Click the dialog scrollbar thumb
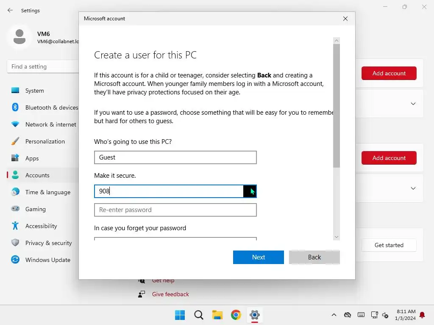434x325 pixels. (x=336, y=105)
